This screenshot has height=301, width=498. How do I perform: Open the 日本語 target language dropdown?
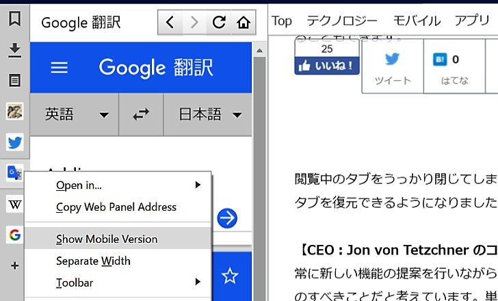208,114
